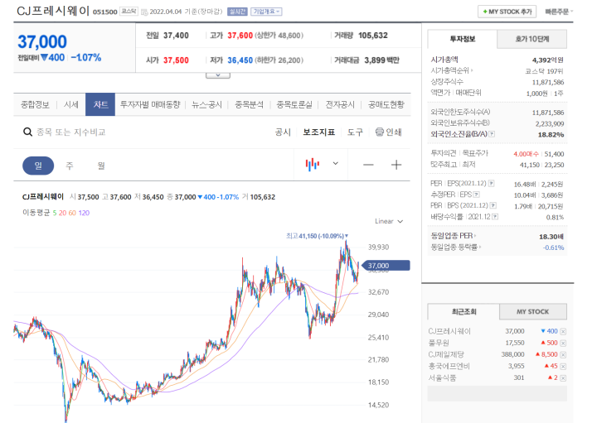Image resolution: width=597 pixels, height=423 pixels.
Task: Open 풀무원 in recent list
Action: click(439, 343)
